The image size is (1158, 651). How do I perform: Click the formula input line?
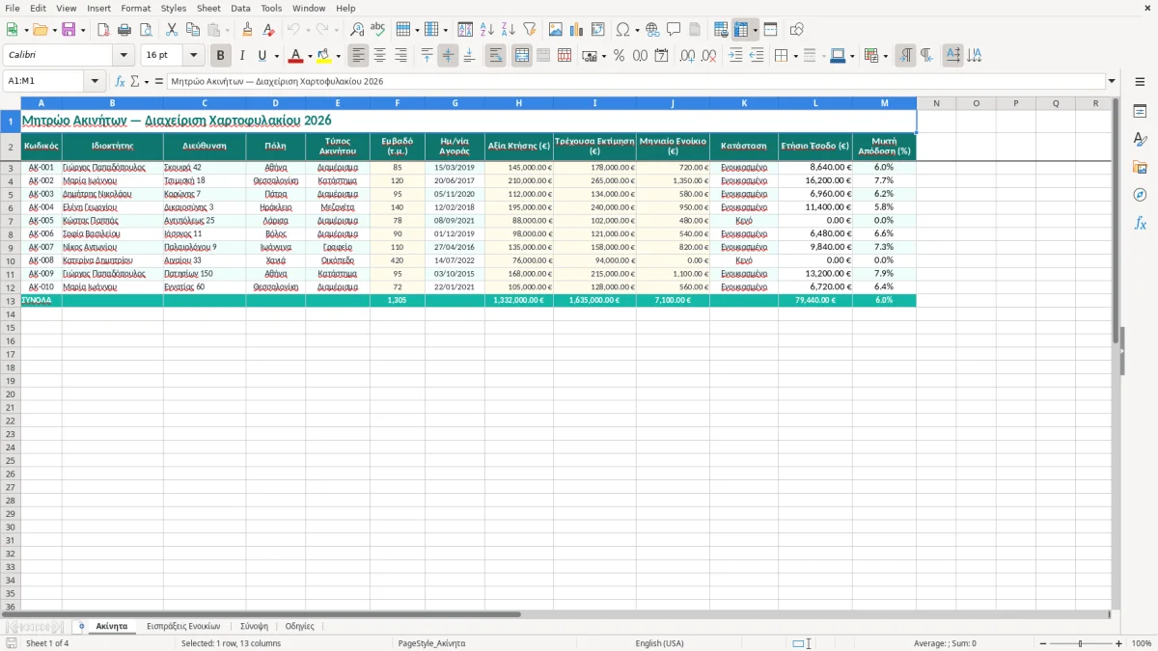[x=636, y=82]
